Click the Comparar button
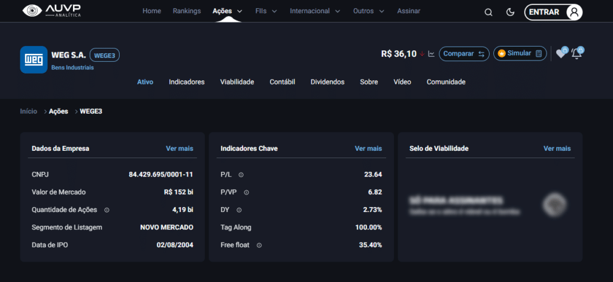Screen dimensions: 613x282 (x=464, y=53)
